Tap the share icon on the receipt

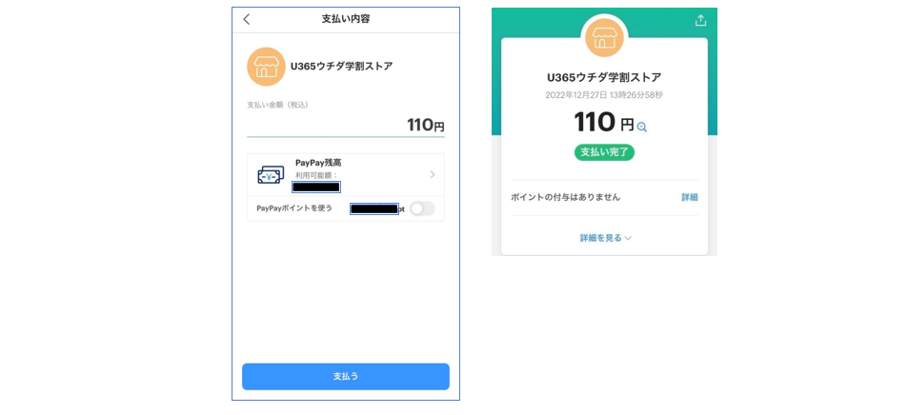tap(701, 20)
